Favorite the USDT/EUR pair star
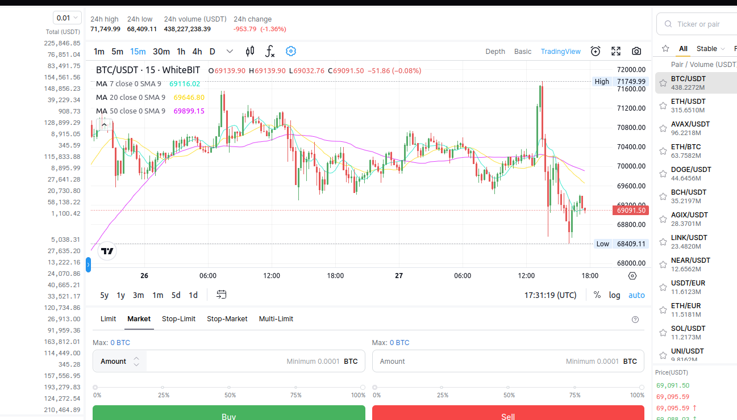The width and height of the screenshot is (737, 420). (x=663, y=287)
